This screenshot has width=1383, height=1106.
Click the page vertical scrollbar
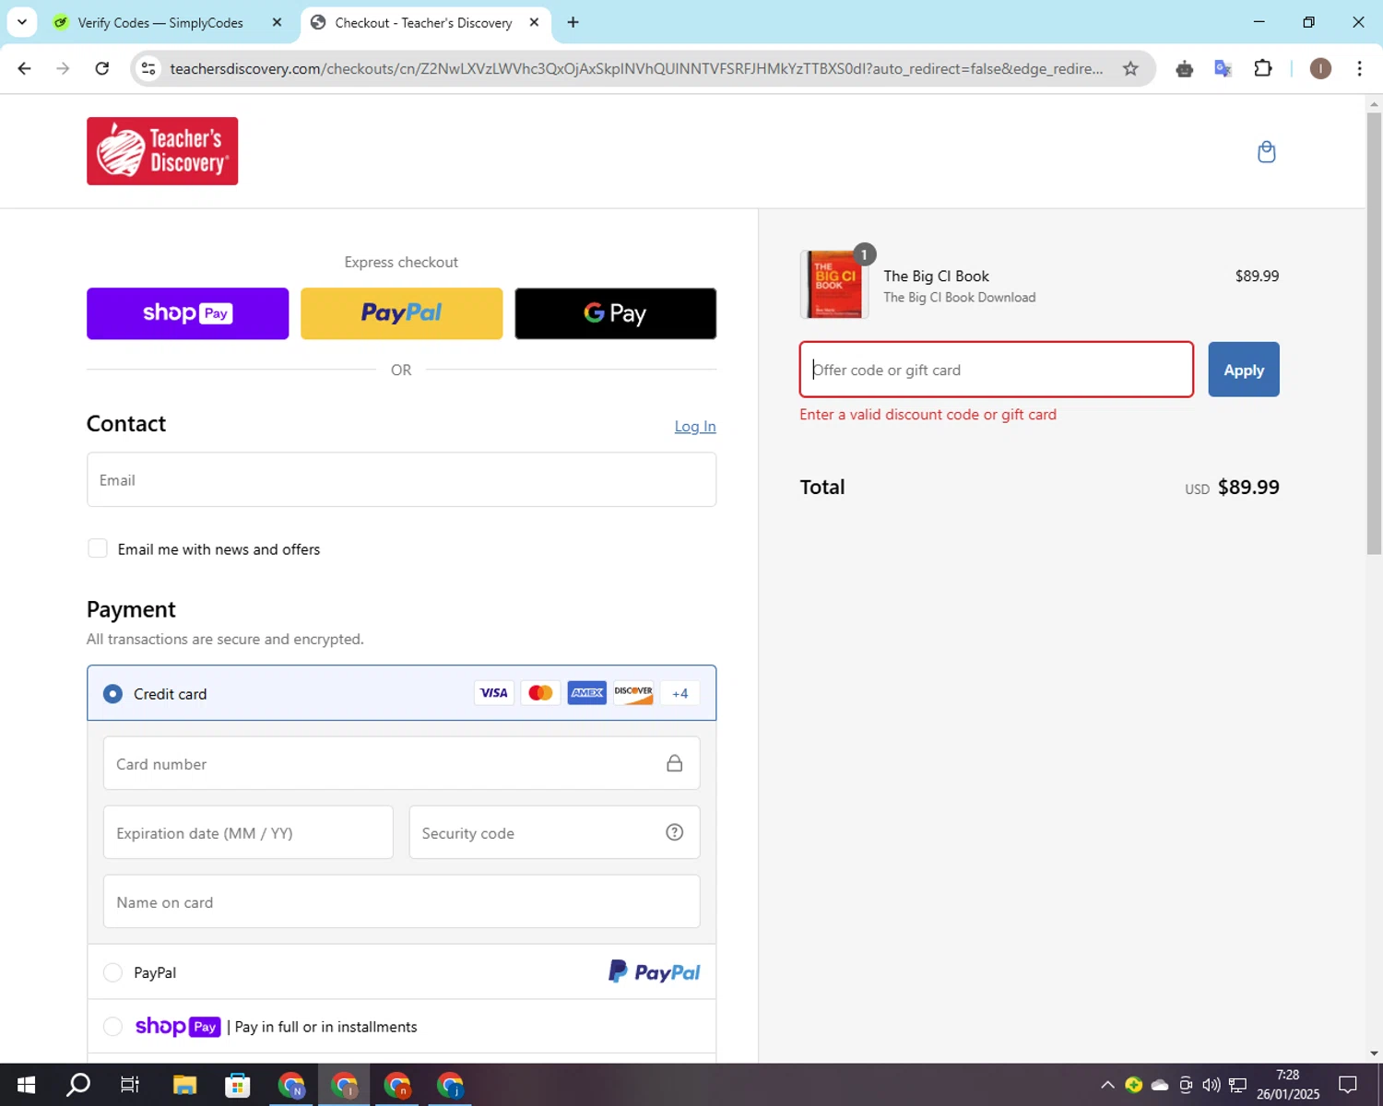point(1374,334)
